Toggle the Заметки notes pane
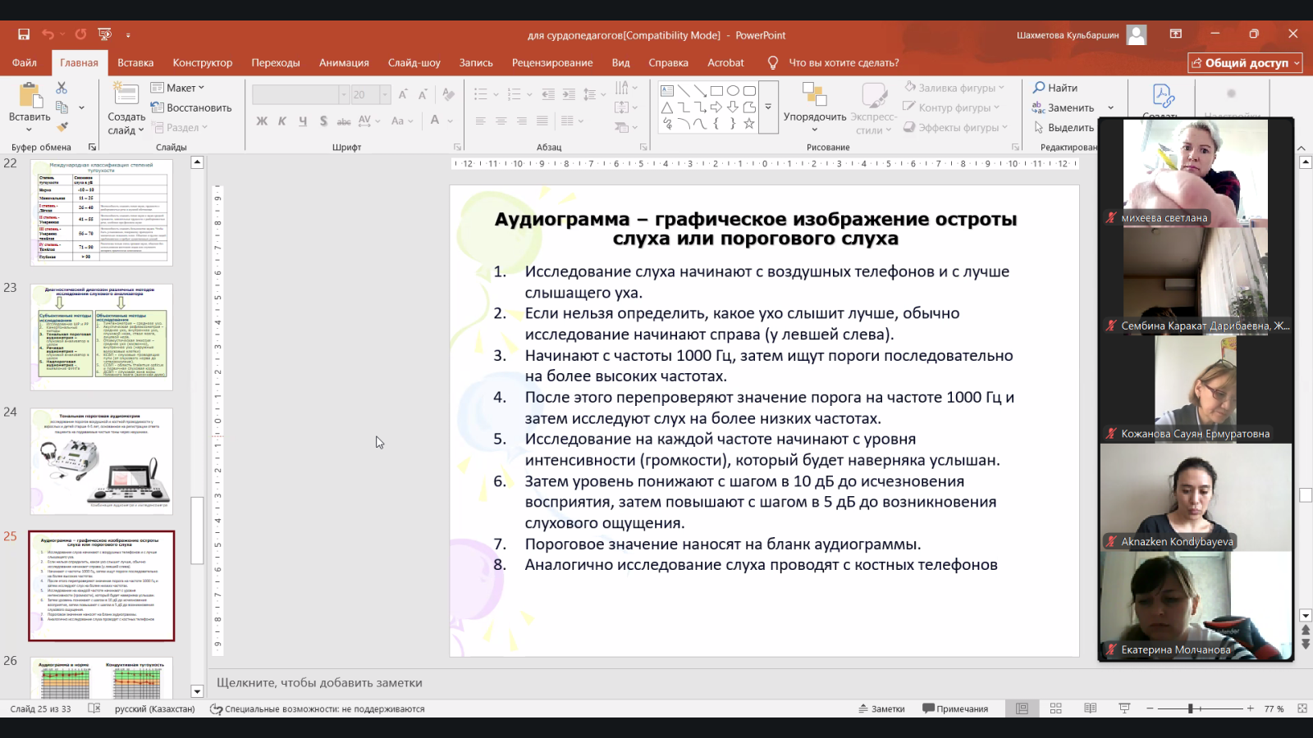The width and height of the screenshot is (1313, 738). [x=881, y=708]
